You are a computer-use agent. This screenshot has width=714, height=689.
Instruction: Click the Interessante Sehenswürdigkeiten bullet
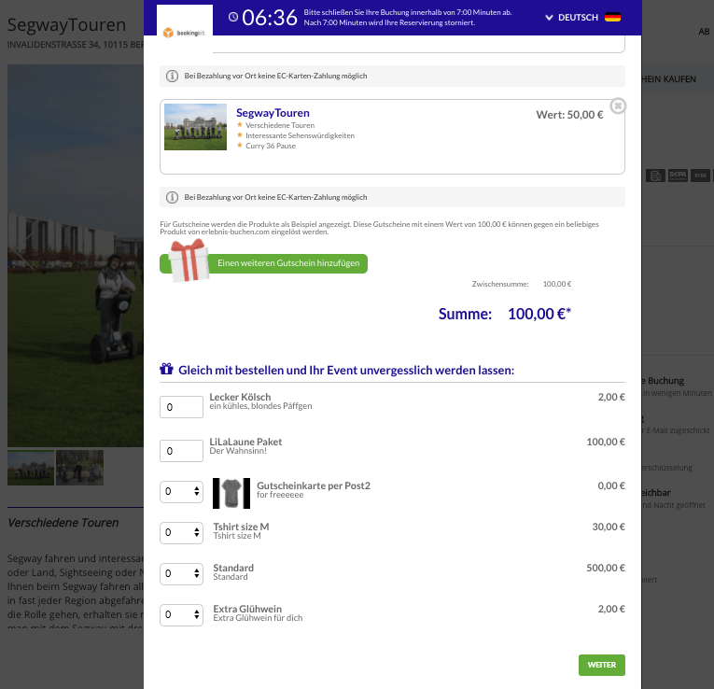[300, 135]
